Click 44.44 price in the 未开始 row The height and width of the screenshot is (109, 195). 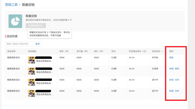pyautogui.click(x=132, y=57)
